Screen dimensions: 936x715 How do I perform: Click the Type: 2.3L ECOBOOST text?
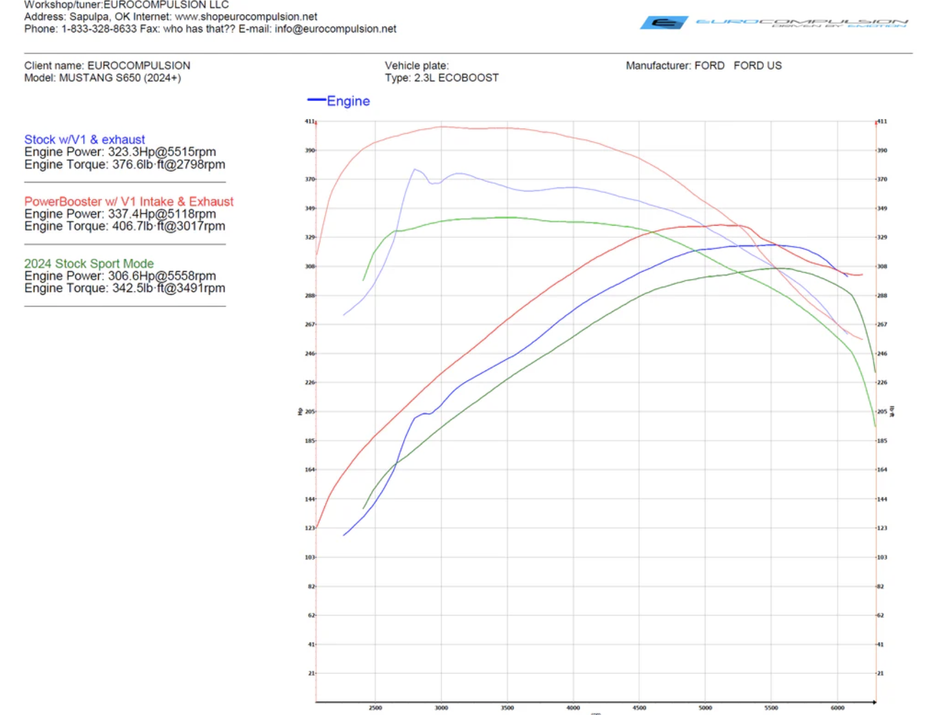click(x=441, y=78)
